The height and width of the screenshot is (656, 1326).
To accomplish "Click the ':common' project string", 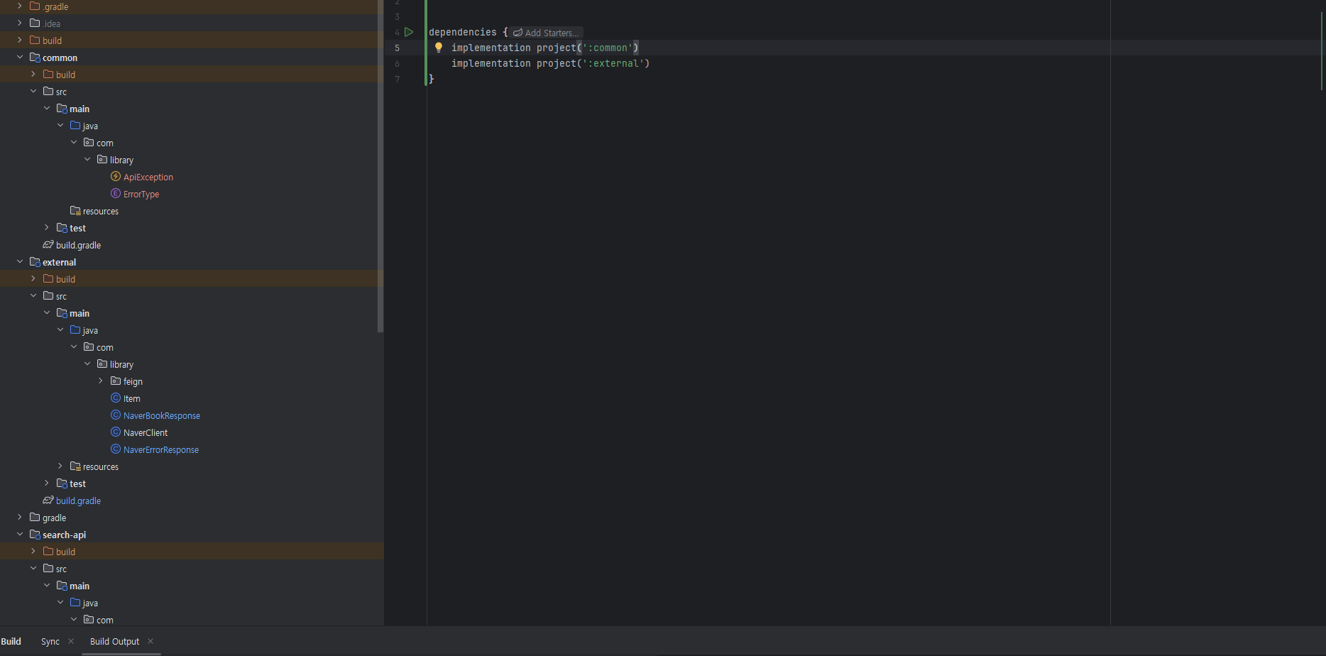I will coord(608,48).
